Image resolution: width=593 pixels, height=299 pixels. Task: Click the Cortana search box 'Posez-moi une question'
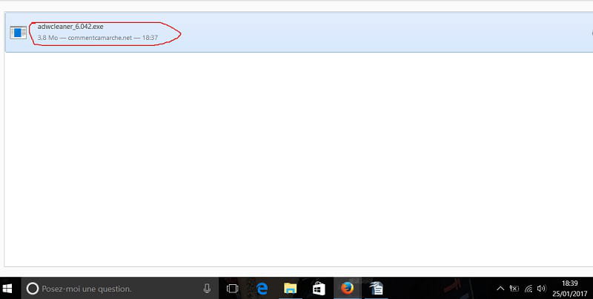(x=119, y=289)
